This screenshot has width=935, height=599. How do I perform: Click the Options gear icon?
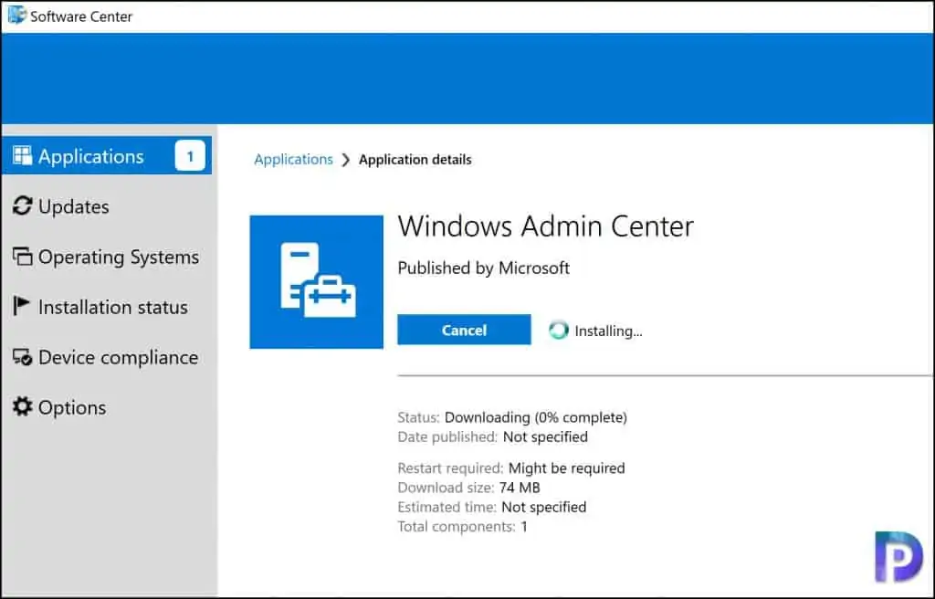22,407
